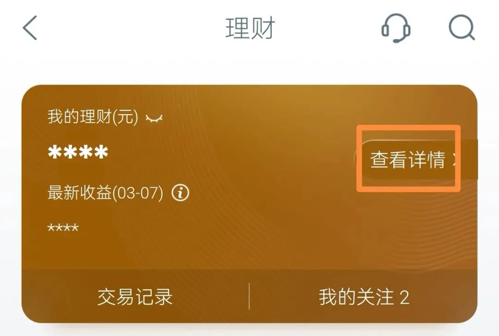The image size is (499, 336).
Task: Go back using the left arrow
Action: 30,28
